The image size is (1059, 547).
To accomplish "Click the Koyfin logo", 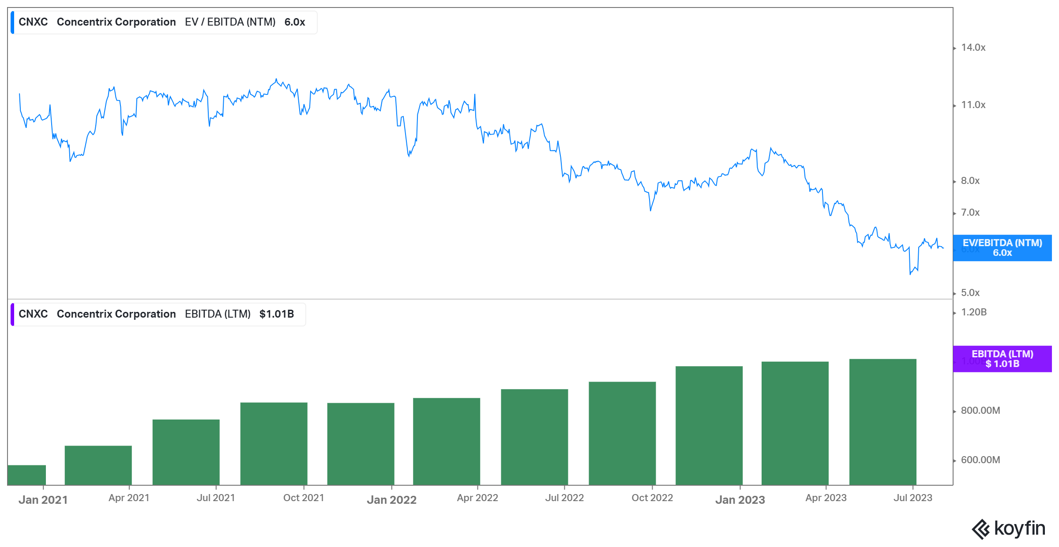I will click(x=1008, y=529).
